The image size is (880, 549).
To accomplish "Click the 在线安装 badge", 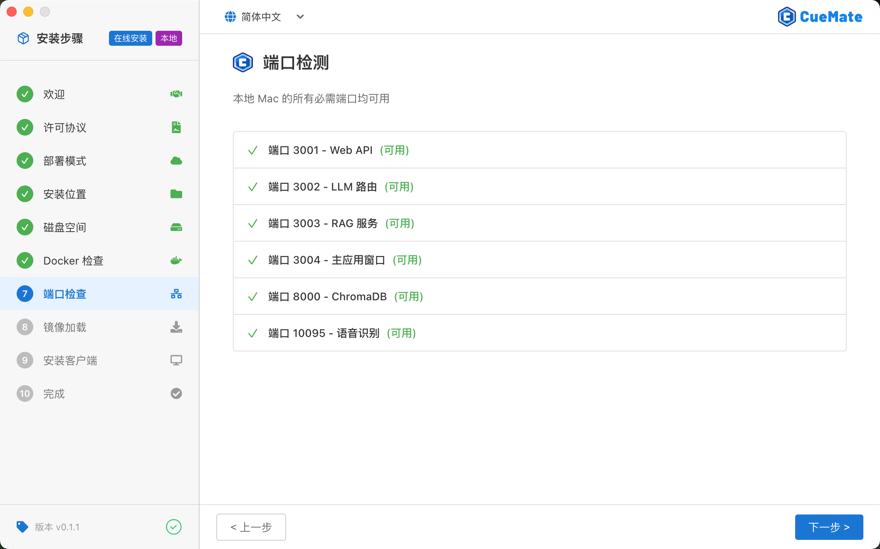I will (x=130, y=38).
